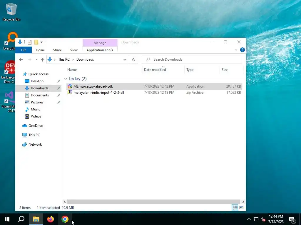
Task: Click the 7/13/2023 12:42 PM date cell
Action: 159,86
